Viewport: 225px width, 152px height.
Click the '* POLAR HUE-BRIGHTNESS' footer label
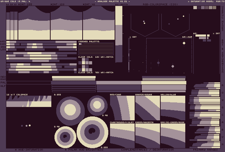[84, 150]
